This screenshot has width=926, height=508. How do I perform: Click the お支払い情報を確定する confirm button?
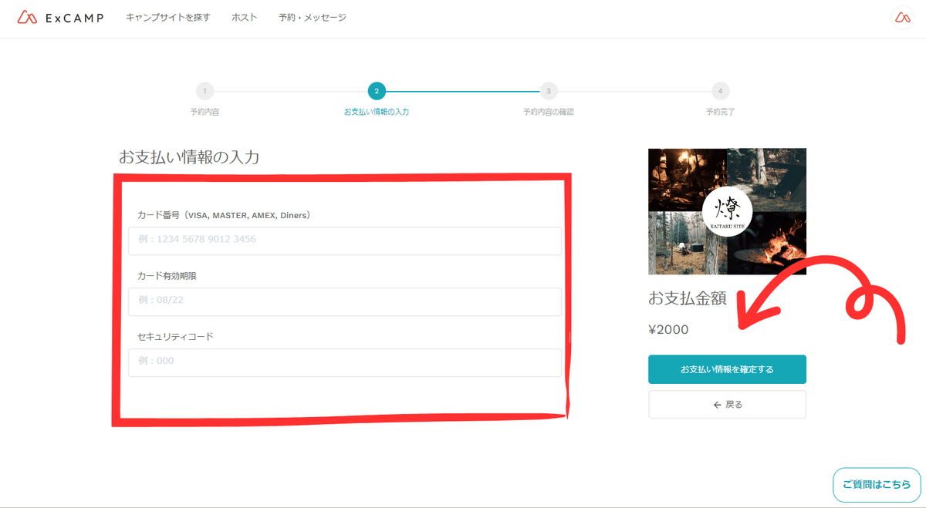pyautogui.click(x=727, y=369)
